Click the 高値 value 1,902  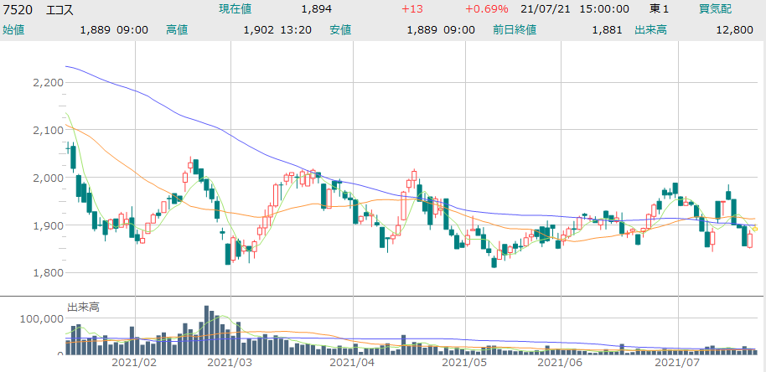(258, 29)
